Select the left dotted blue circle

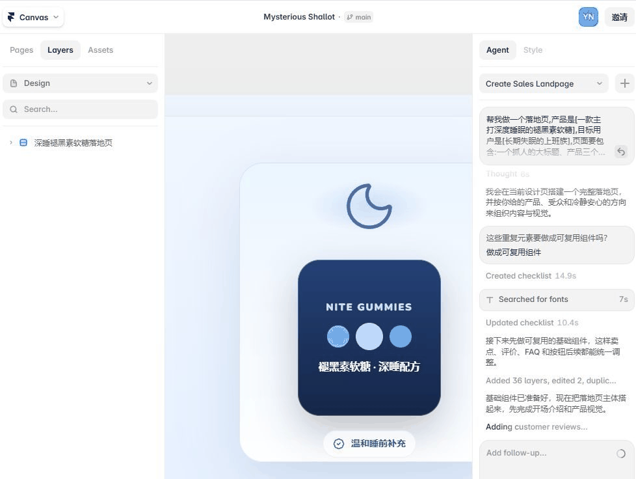pos(338,336)
